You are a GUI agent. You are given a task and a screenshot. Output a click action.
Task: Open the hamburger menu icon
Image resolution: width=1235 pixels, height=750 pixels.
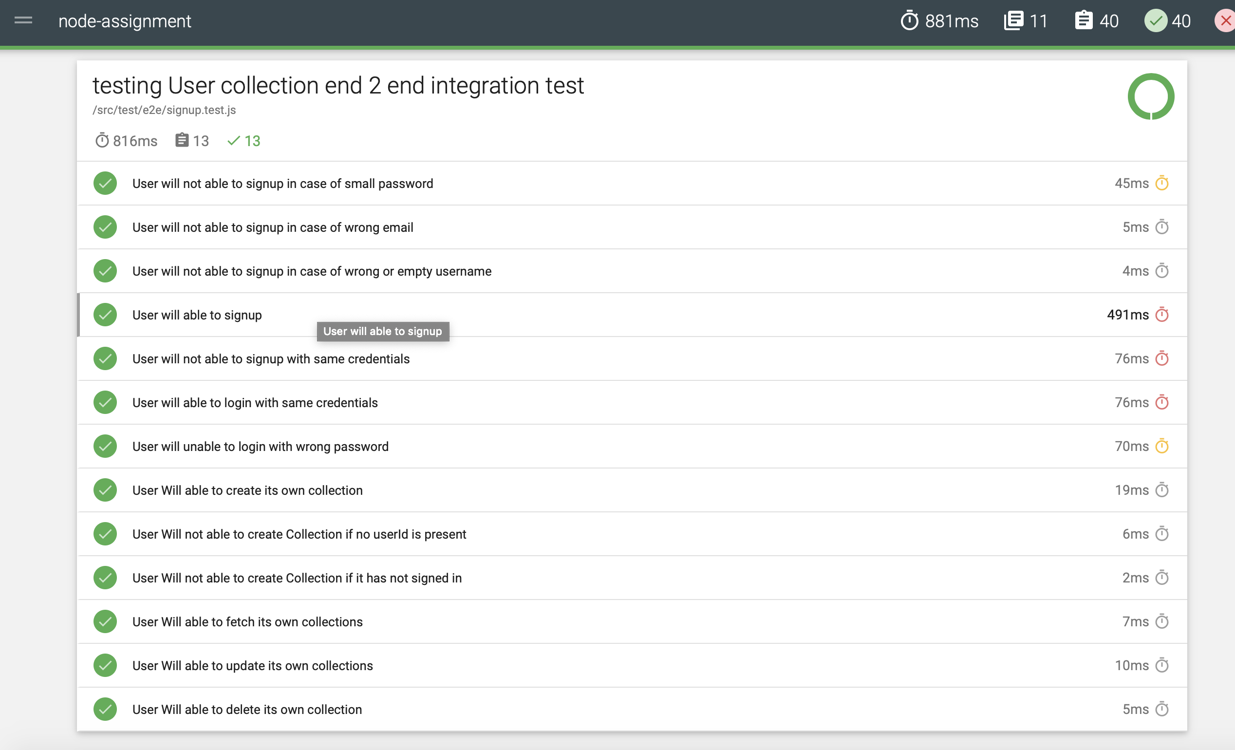[x=23, y=20]
